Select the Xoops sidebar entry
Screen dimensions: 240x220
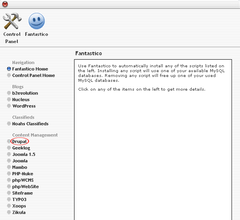click(19, 206)
